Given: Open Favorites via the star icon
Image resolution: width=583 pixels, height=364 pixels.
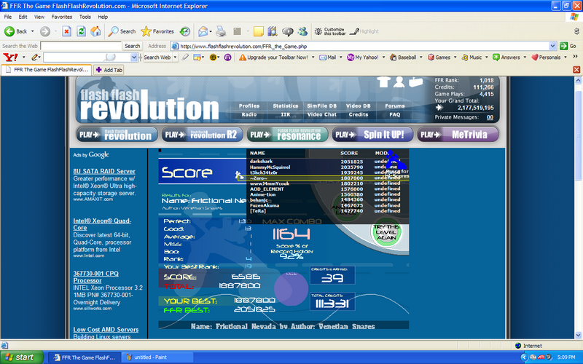Looking at the screenshot, I should [146, 31].
